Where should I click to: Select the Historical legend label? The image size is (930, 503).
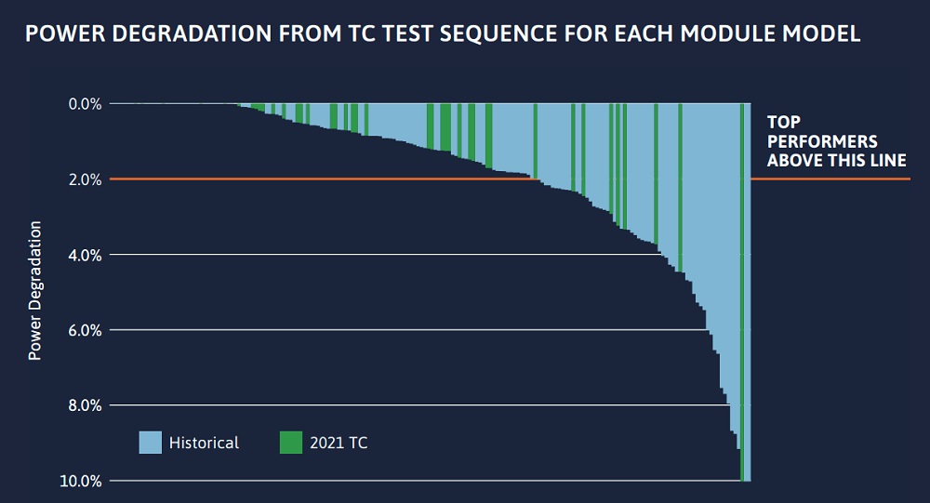coord(204,443)
